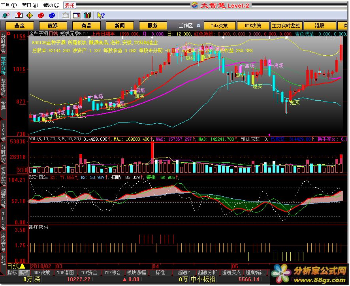
Task: Select the 板块涨幅 bottom tab
Action: pyautogui.click(x=136, y=273)
